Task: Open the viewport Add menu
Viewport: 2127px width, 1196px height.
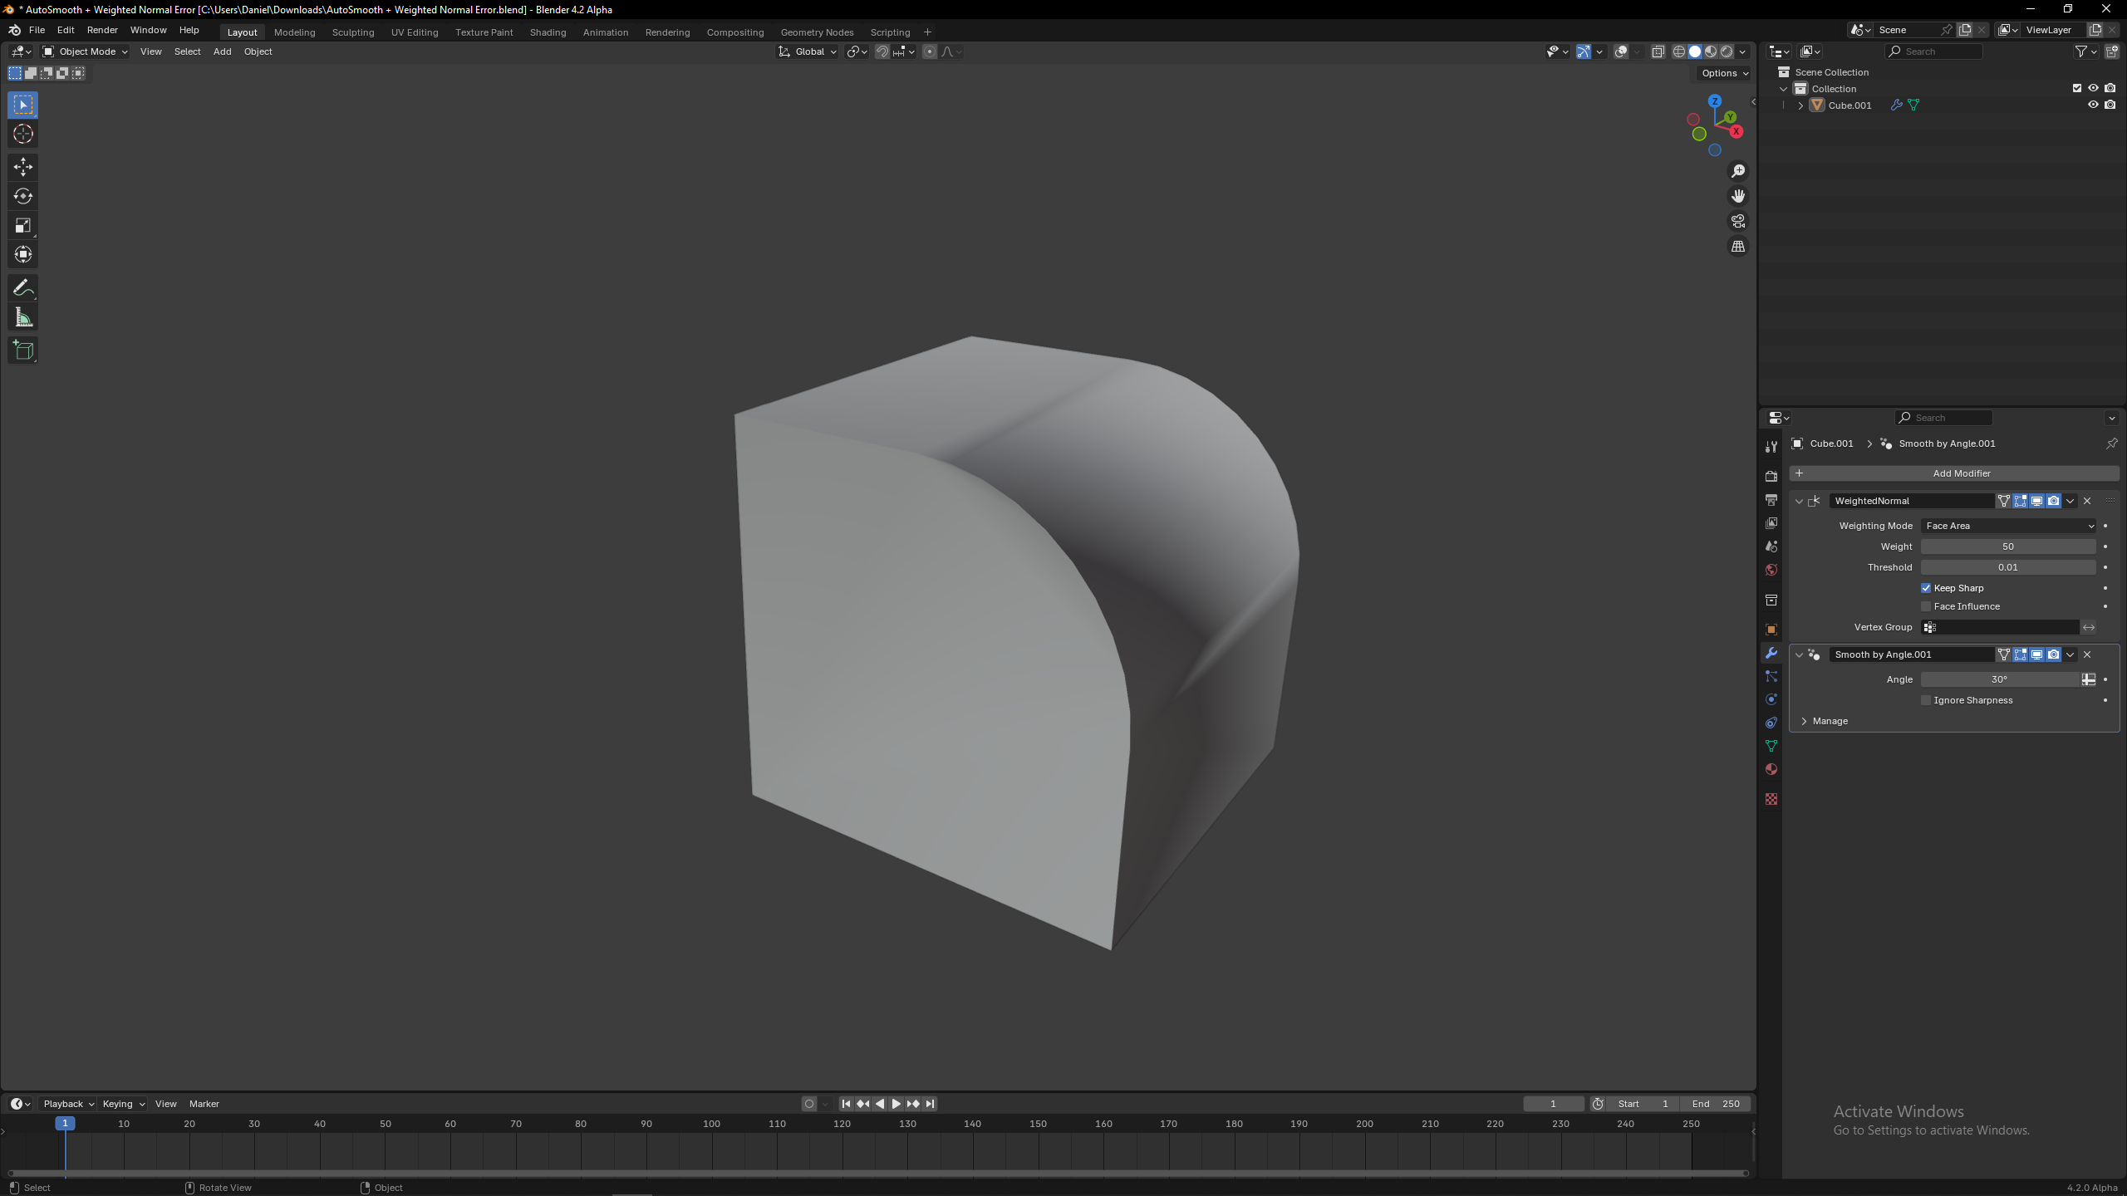Action: pyautogui.click(x=222, y=51)
